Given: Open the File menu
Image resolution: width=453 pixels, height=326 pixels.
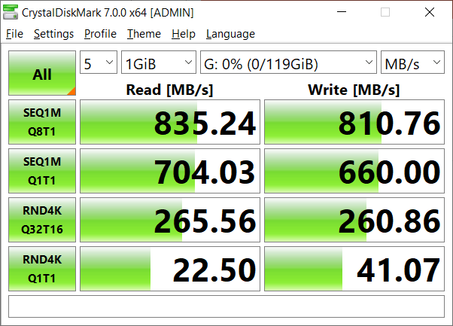Looking at the screenshot, I should (14, 34).
